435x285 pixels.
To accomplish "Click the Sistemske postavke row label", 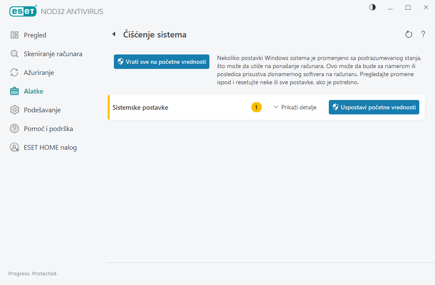I will tap(140, 108).
